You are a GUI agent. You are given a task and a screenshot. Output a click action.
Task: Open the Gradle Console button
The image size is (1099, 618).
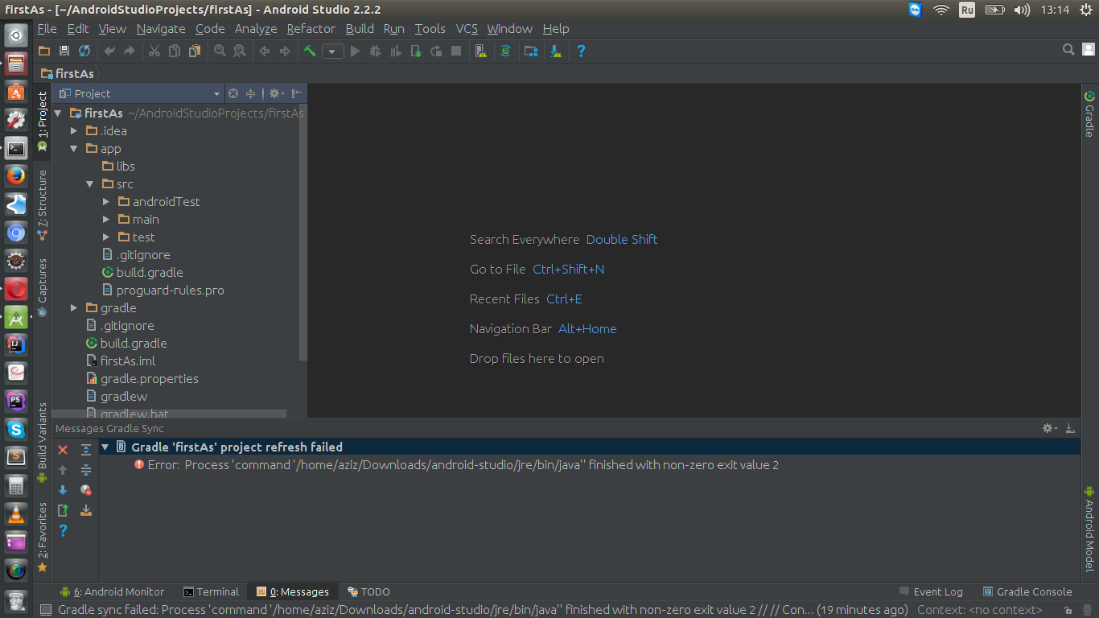point(1028,591)
